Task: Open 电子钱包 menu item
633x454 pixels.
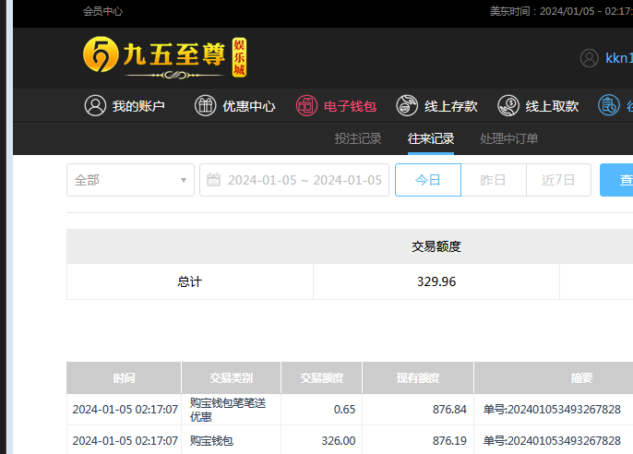Action: click(336, 106)
